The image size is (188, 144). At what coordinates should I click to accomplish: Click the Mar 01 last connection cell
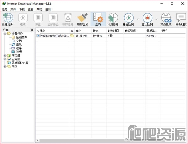pos(152,36)
